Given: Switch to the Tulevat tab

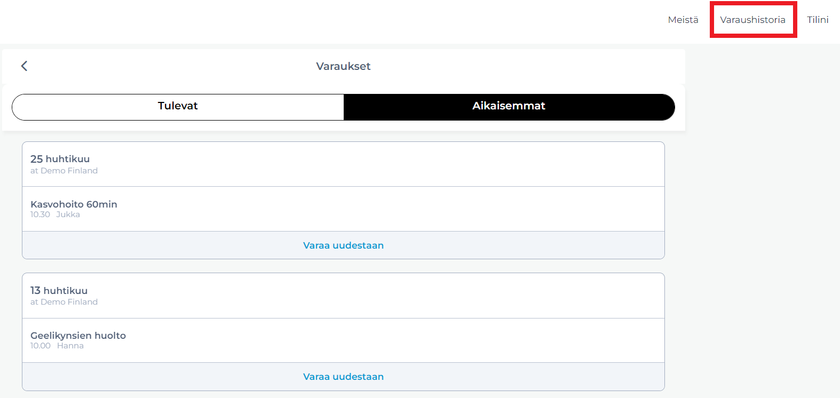Looking at the screenshot, I should [178, 107].
